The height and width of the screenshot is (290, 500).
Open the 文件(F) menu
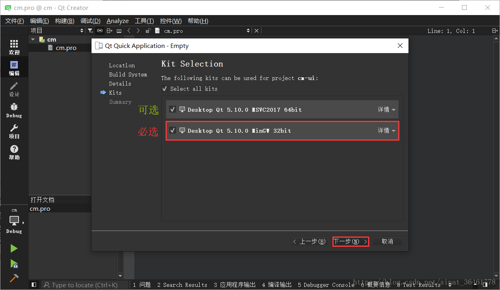tap(14, 21)
